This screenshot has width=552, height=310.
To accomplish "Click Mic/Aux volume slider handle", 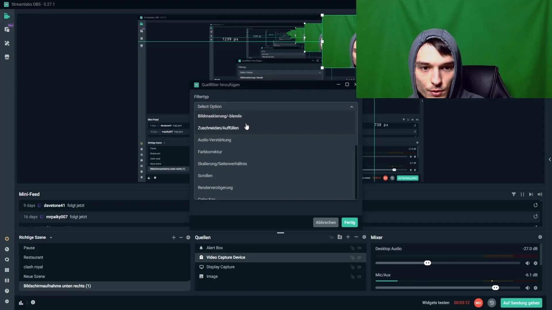I will click(x=495, y=288).
